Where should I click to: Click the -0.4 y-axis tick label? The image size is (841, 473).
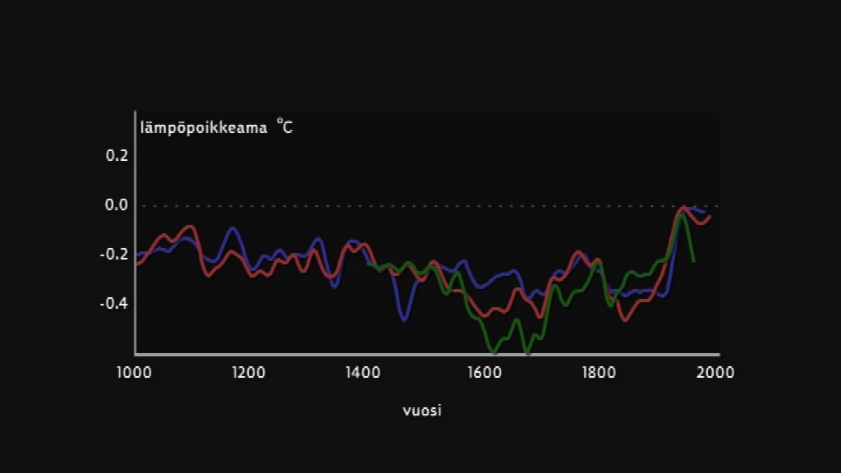(x=114, y=303)
